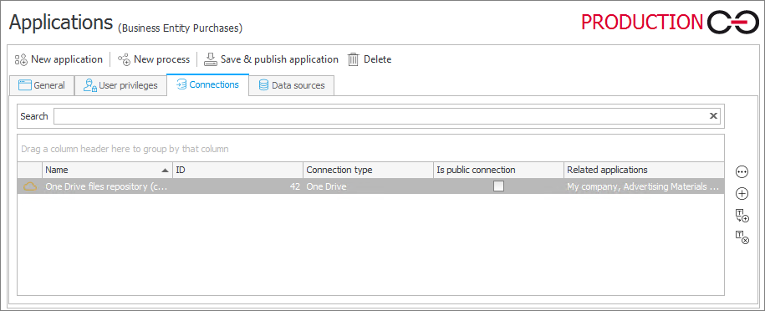Click the One Drive connection type cell
Image resolution: width=765 pixels, height=311 pixels.
[369, 186]
